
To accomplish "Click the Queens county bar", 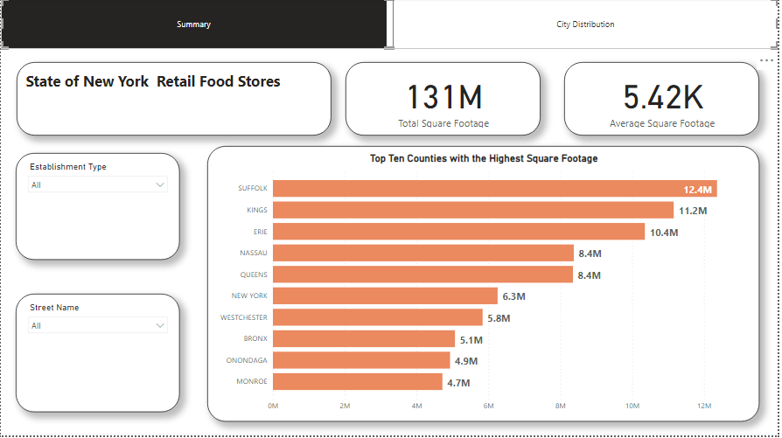I will pos(422,275).
